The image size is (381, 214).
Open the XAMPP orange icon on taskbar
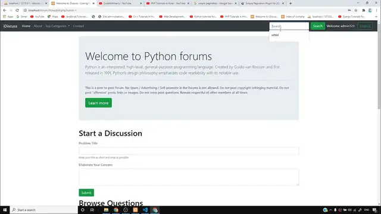tap(135, 210)
